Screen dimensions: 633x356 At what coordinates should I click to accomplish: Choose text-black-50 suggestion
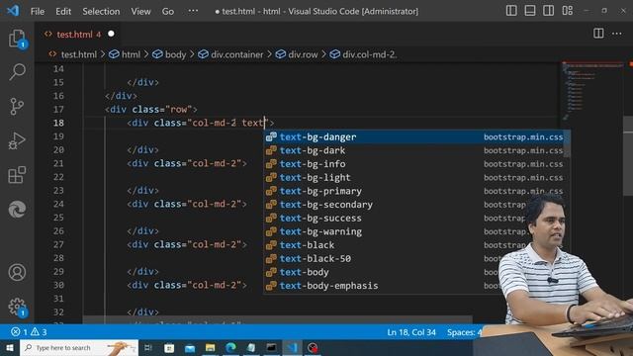point(414,259)
